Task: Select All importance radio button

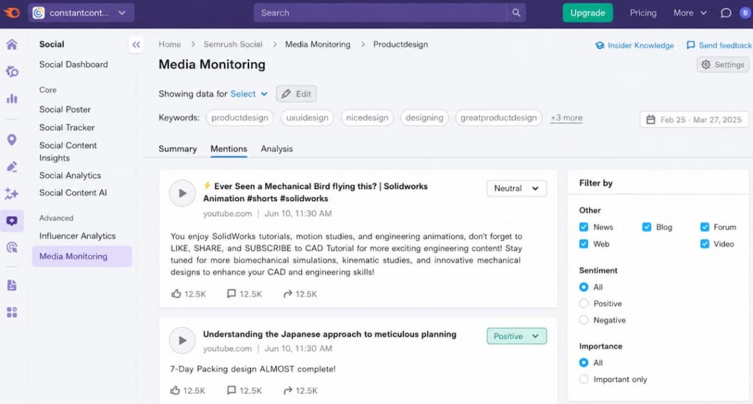Action: click(583, 362)
